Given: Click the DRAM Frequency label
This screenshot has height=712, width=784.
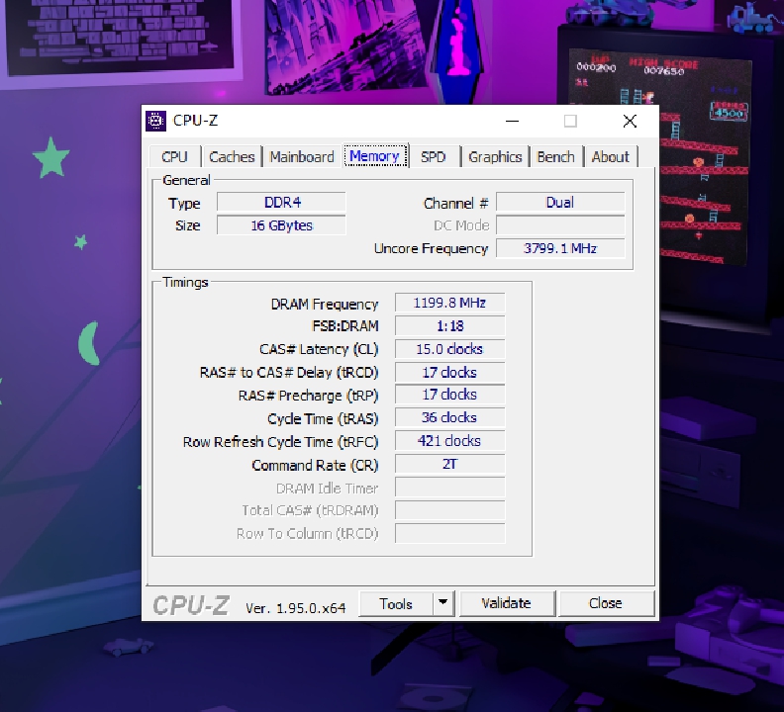Looking at the screenshot, I should 325,305.
